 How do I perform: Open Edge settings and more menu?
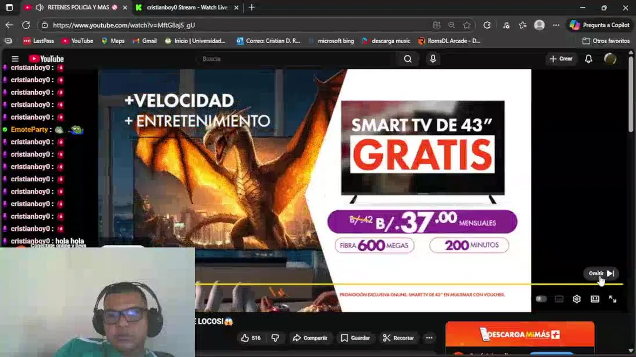556,25
